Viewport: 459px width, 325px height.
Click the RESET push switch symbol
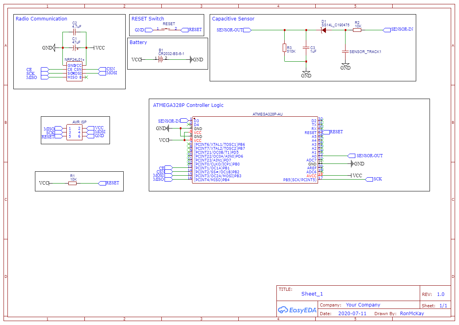tap(167, 29)
